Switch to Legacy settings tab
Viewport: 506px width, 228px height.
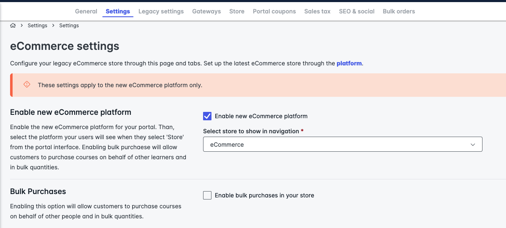[161, 11]
